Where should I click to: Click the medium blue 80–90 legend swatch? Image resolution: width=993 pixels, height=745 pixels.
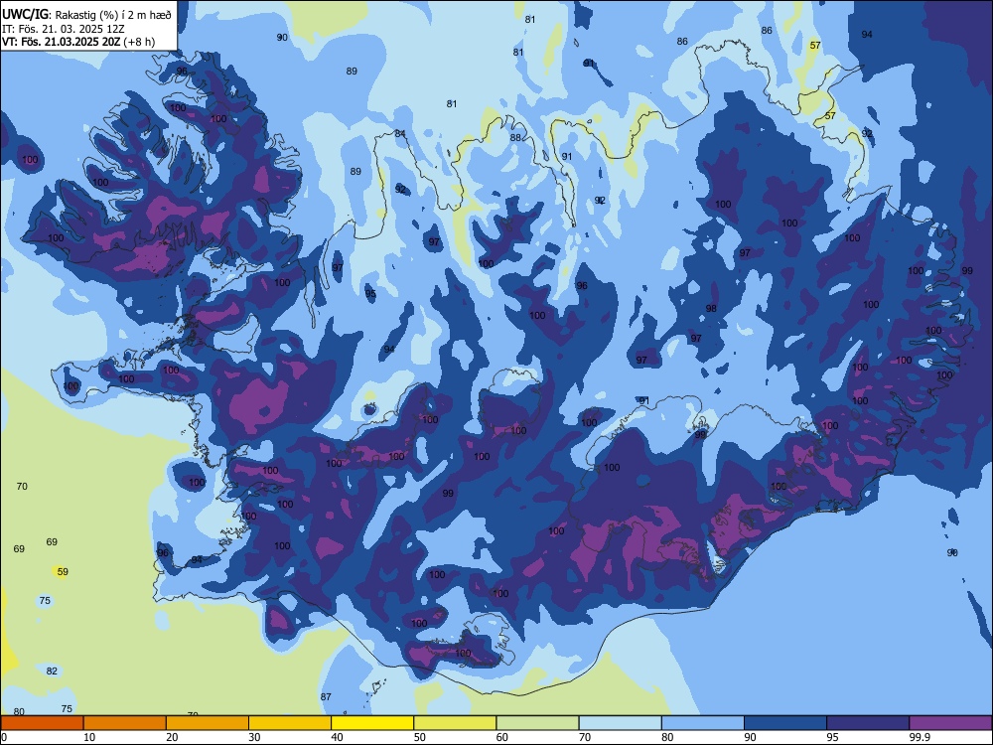point(702,723)
